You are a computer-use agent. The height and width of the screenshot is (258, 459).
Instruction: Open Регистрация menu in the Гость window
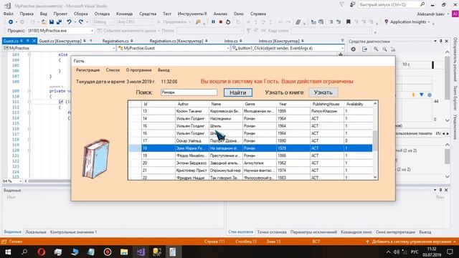(x=87, y=70)
